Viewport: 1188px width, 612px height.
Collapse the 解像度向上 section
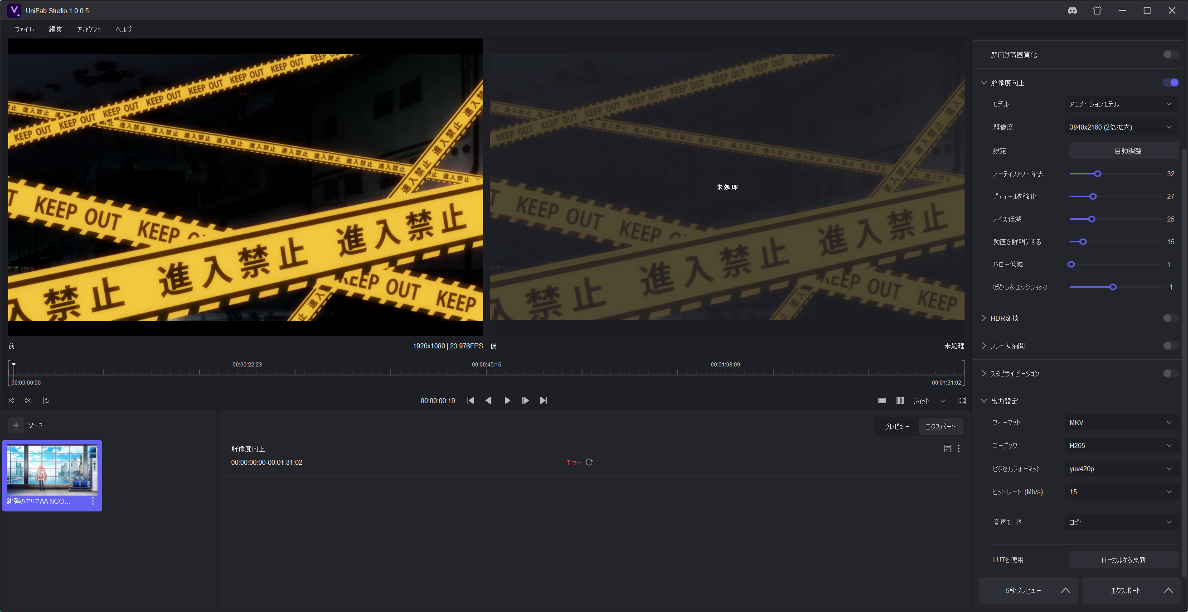[984, 82]
